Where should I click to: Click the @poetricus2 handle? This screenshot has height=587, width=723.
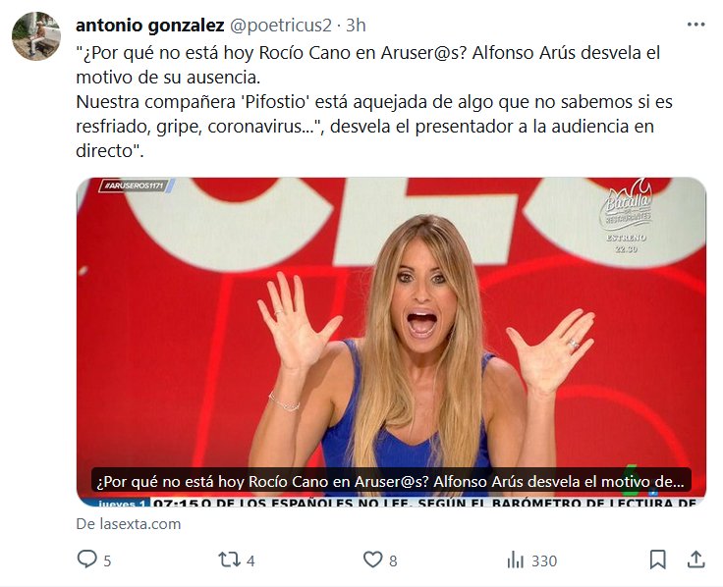pos(280,26)
